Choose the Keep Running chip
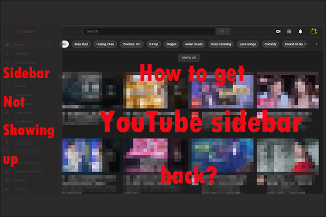The width and height of the screenshot is (326, 217). coord(221,44)
